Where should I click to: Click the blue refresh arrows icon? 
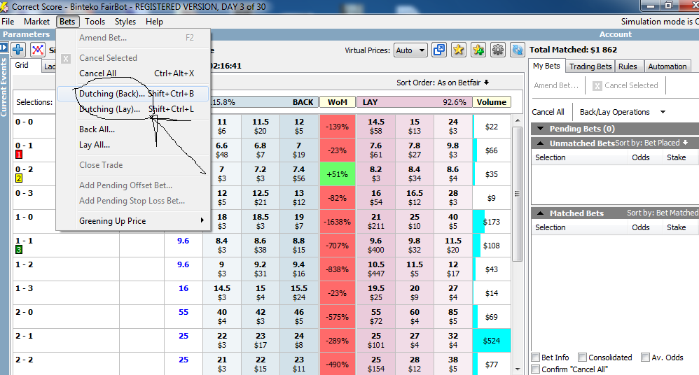(x=517, y=50)
